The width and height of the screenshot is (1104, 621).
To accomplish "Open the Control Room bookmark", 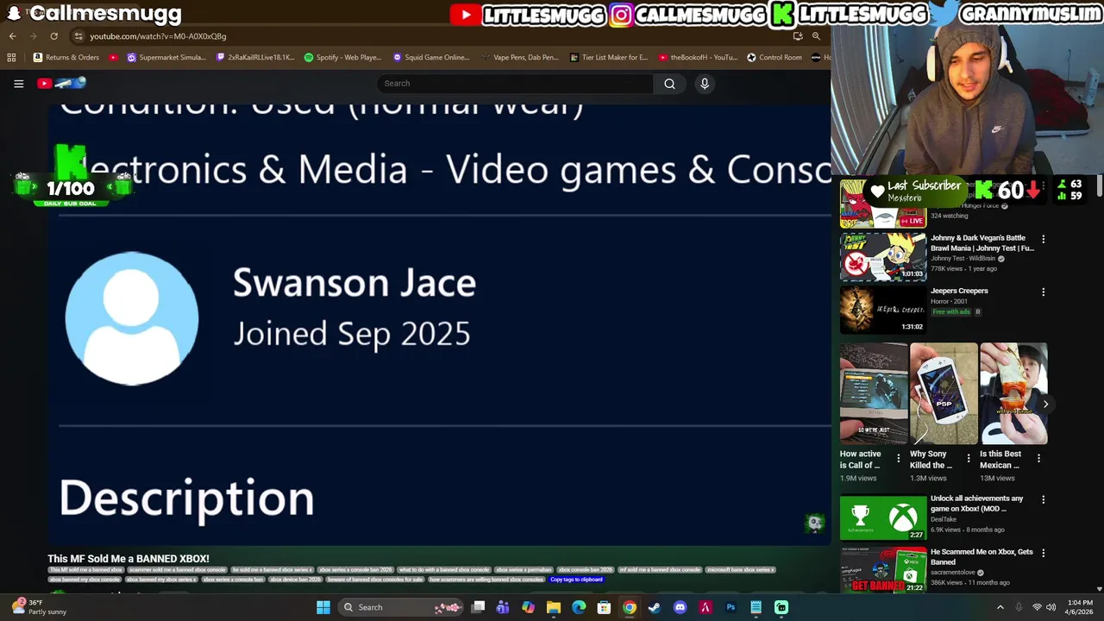I will [775, 58].
